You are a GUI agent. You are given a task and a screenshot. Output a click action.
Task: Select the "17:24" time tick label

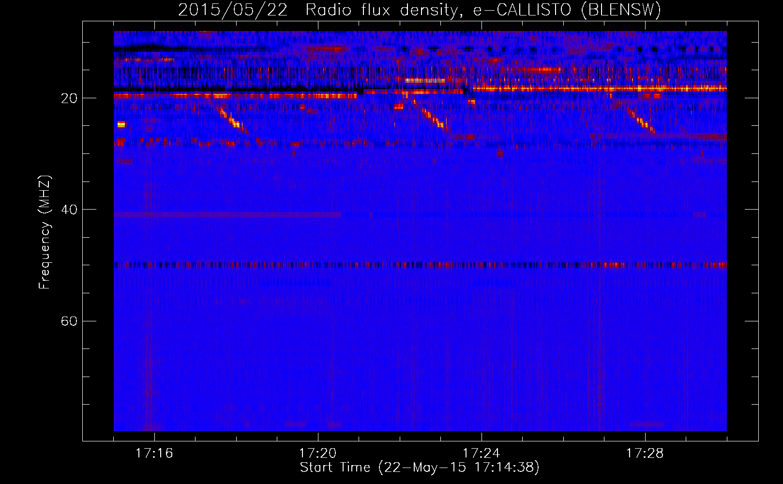pyautogui.click(x=482, y=454)
